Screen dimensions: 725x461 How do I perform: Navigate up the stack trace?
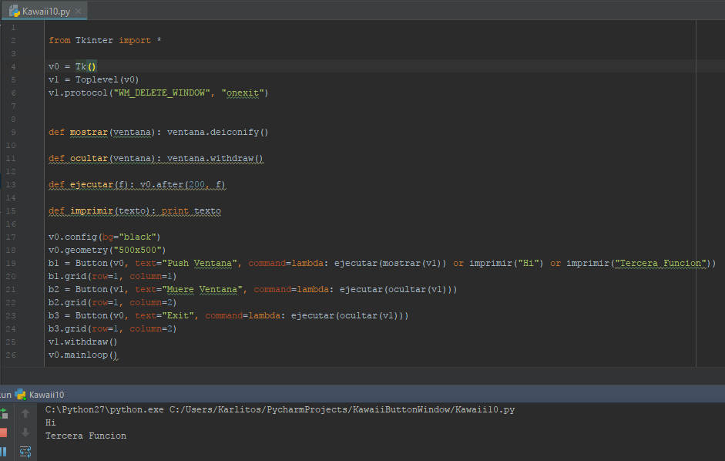click(x=25, y=412)
